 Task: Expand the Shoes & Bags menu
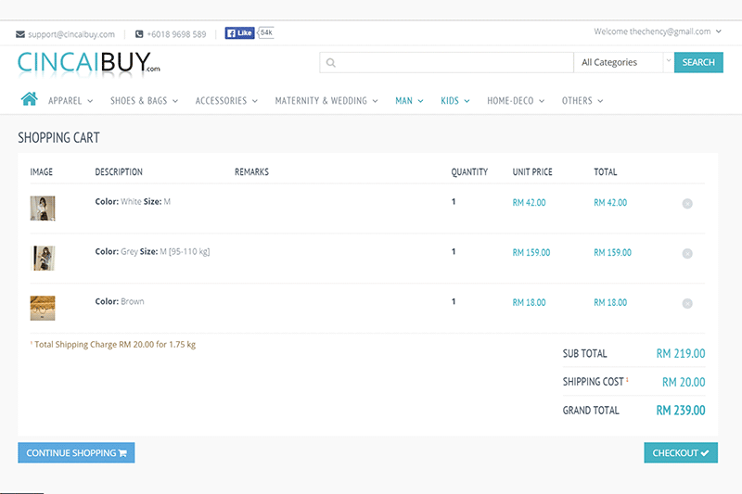145,101
